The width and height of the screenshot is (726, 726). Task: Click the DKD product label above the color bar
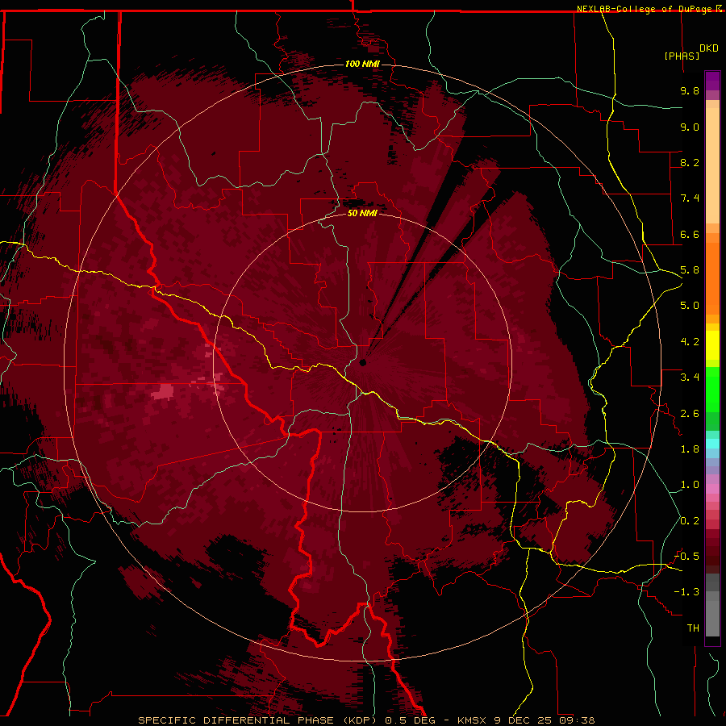pyautogui.click(x=709, y=48)
